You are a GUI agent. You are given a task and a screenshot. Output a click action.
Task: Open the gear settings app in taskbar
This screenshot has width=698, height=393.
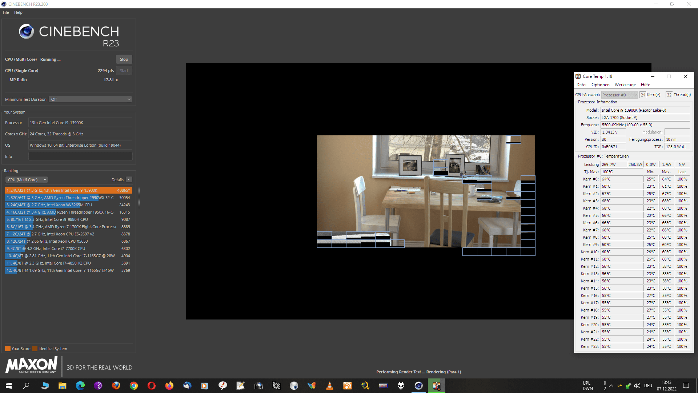click(x=276, y=386)
